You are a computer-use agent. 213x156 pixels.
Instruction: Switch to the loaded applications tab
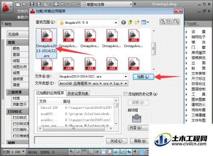tap(50, 93)
